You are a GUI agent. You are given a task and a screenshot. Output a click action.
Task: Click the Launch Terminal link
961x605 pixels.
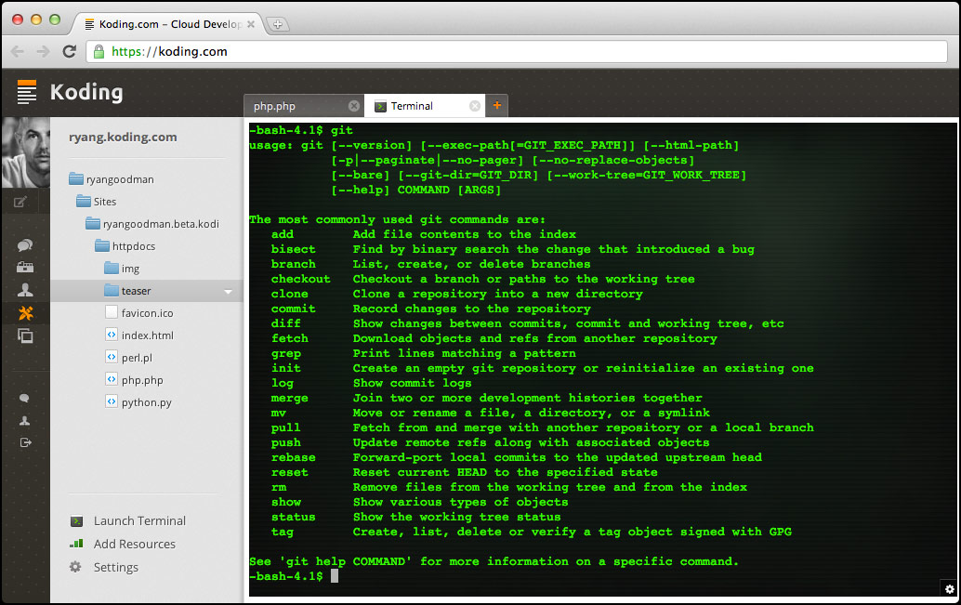click(139, 521)
